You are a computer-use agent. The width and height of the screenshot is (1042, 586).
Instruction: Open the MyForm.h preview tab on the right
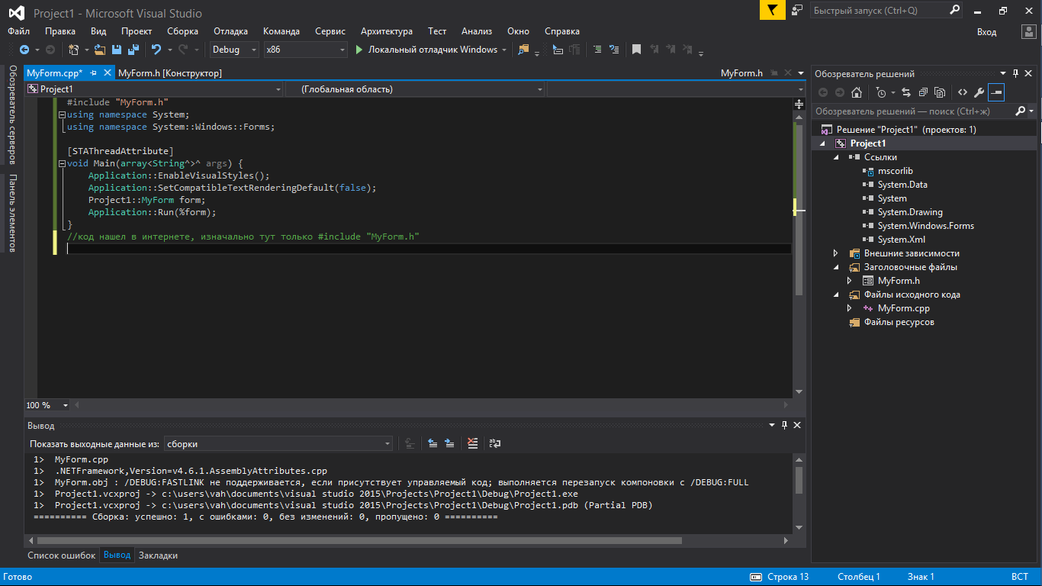(742, 73)
